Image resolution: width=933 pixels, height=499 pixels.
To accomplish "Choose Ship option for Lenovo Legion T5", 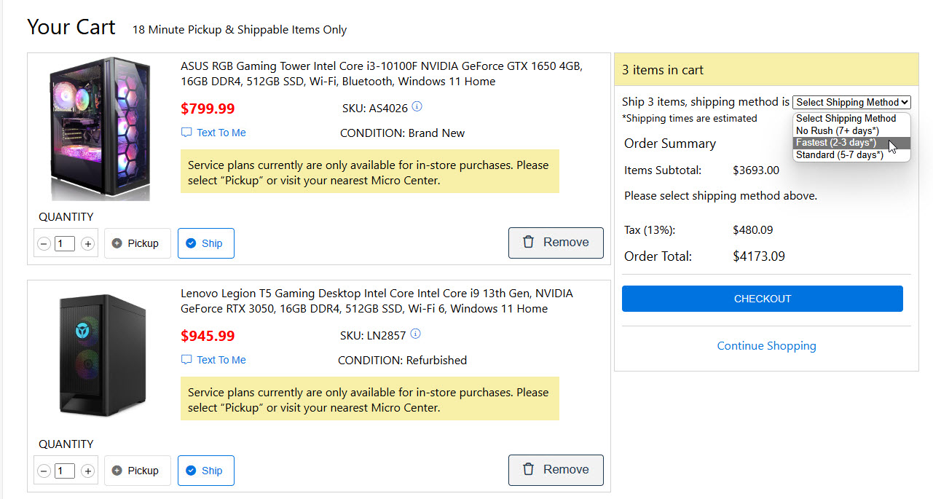I will point(205,471).
